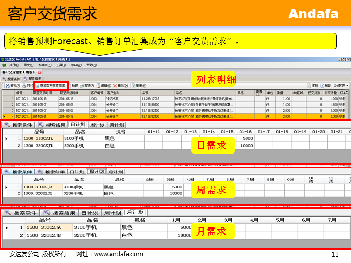This screenshot has height=263, width=351.
Task: Click the 打印 (Print) toolbar icon
Action: tap(24, 86)
